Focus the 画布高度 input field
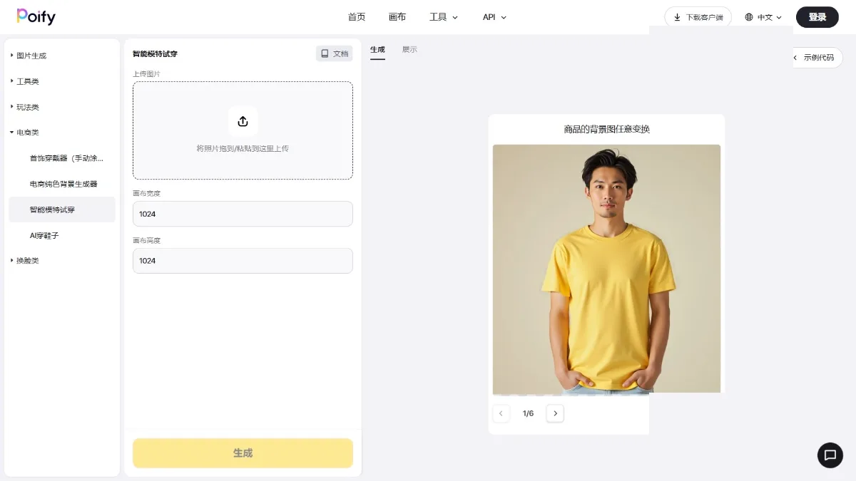856x481 pixels. [x=243, y=261]
